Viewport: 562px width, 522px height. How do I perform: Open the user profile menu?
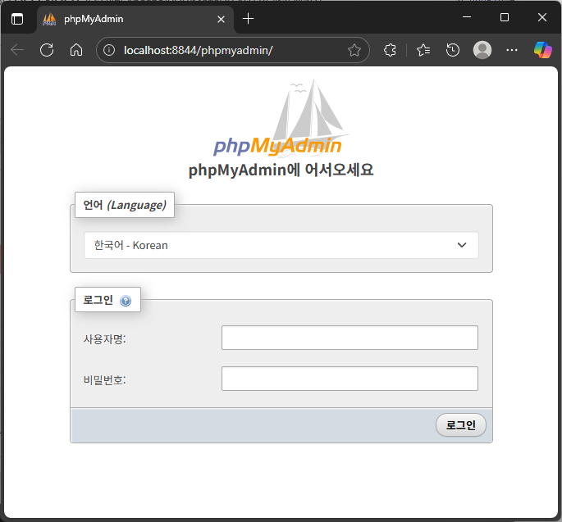tap(482, 50)
